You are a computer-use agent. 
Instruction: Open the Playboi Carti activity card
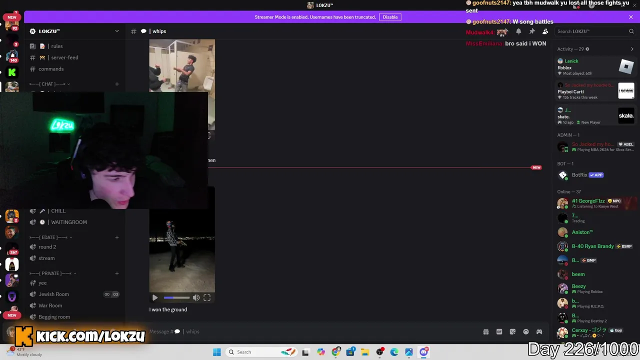pyautogui.click(x=596, y=91)
